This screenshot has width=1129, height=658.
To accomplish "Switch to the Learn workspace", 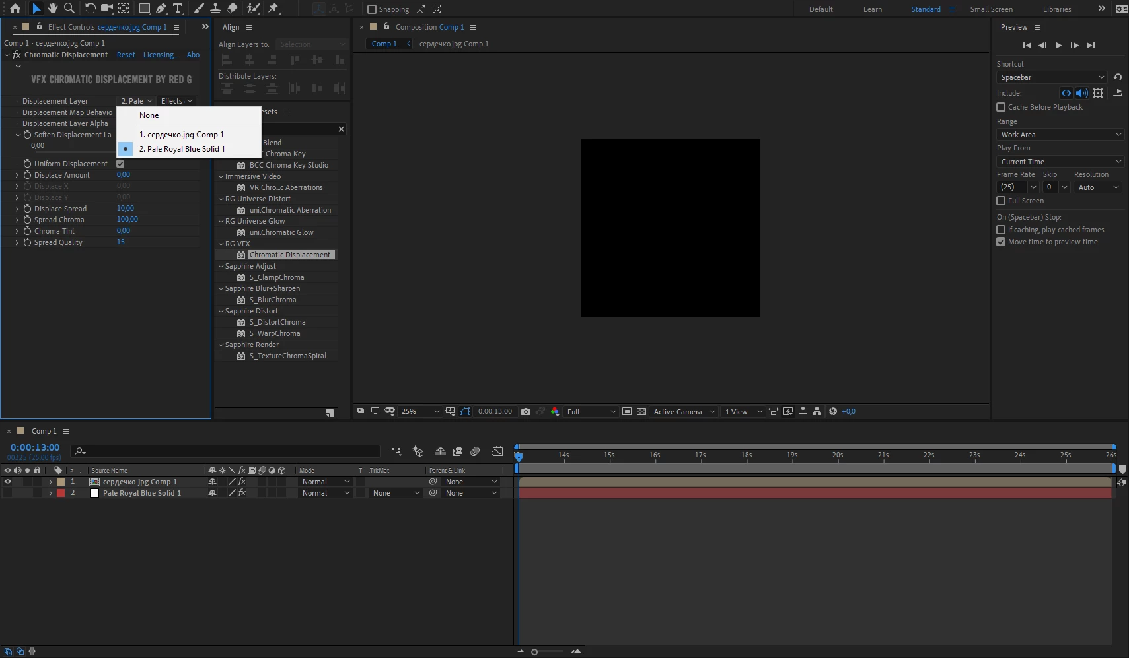I will point(873,9).
